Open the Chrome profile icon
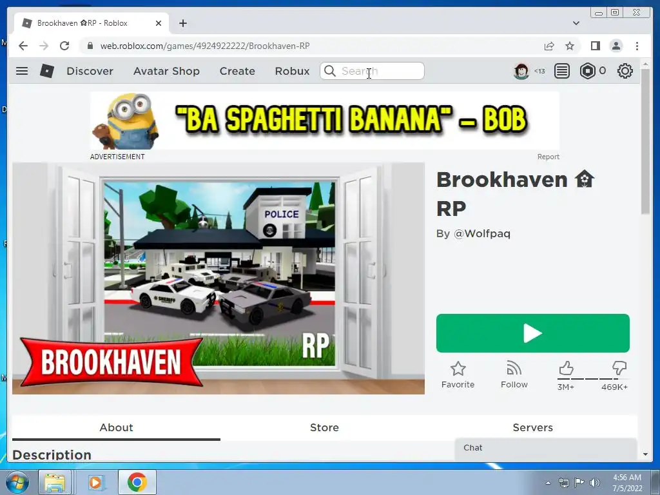 (616, 46)
